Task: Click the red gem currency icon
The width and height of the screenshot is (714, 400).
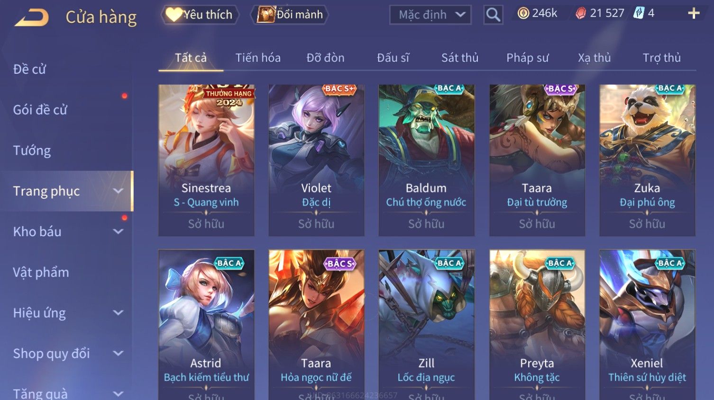Action: click(x=581, y=13)
